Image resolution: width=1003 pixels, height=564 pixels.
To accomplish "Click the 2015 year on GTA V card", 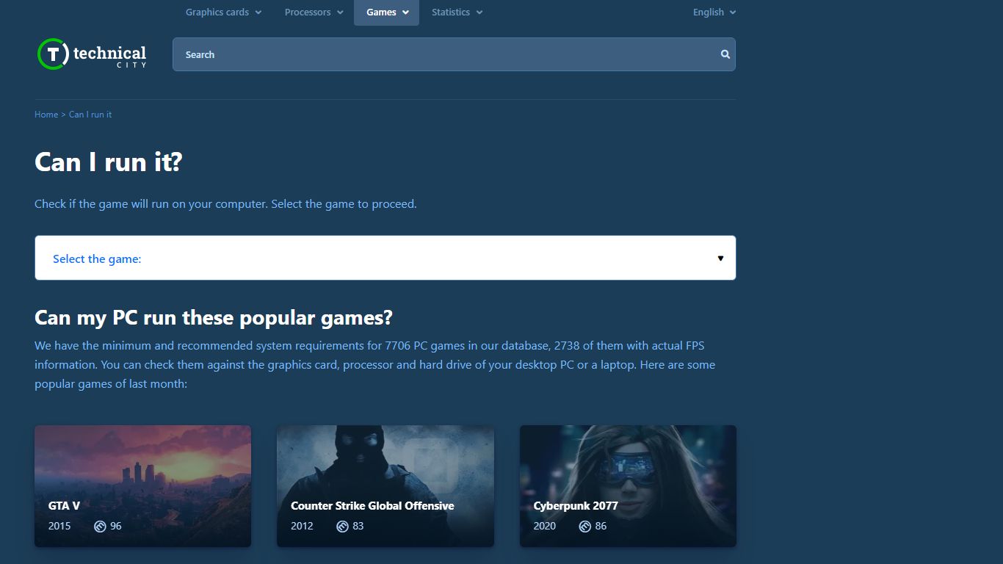I will pyautogui.click(x=59, y=526).
